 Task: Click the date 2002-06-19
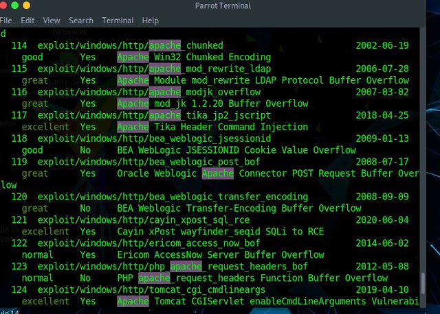382,45
